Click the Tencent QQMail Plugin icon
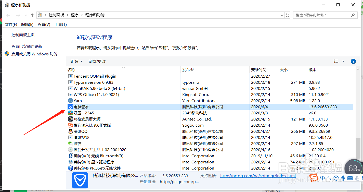This screenshot has width=363, height=192. 71,76
